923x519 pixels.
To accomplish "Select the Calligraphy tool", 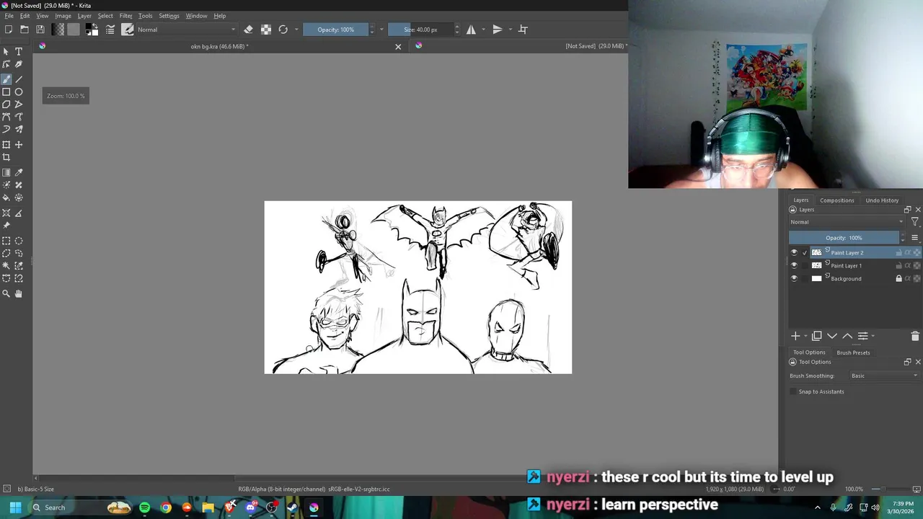I will point(19,65).
